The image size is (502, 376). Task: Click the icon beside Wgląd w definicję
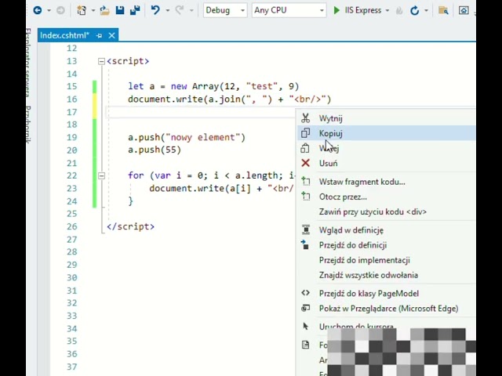point(306,230)
